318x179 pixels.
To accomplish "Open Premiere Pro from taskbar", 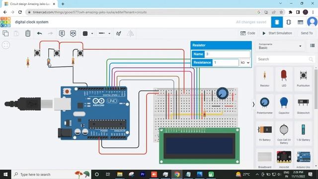I will [143, 175].
